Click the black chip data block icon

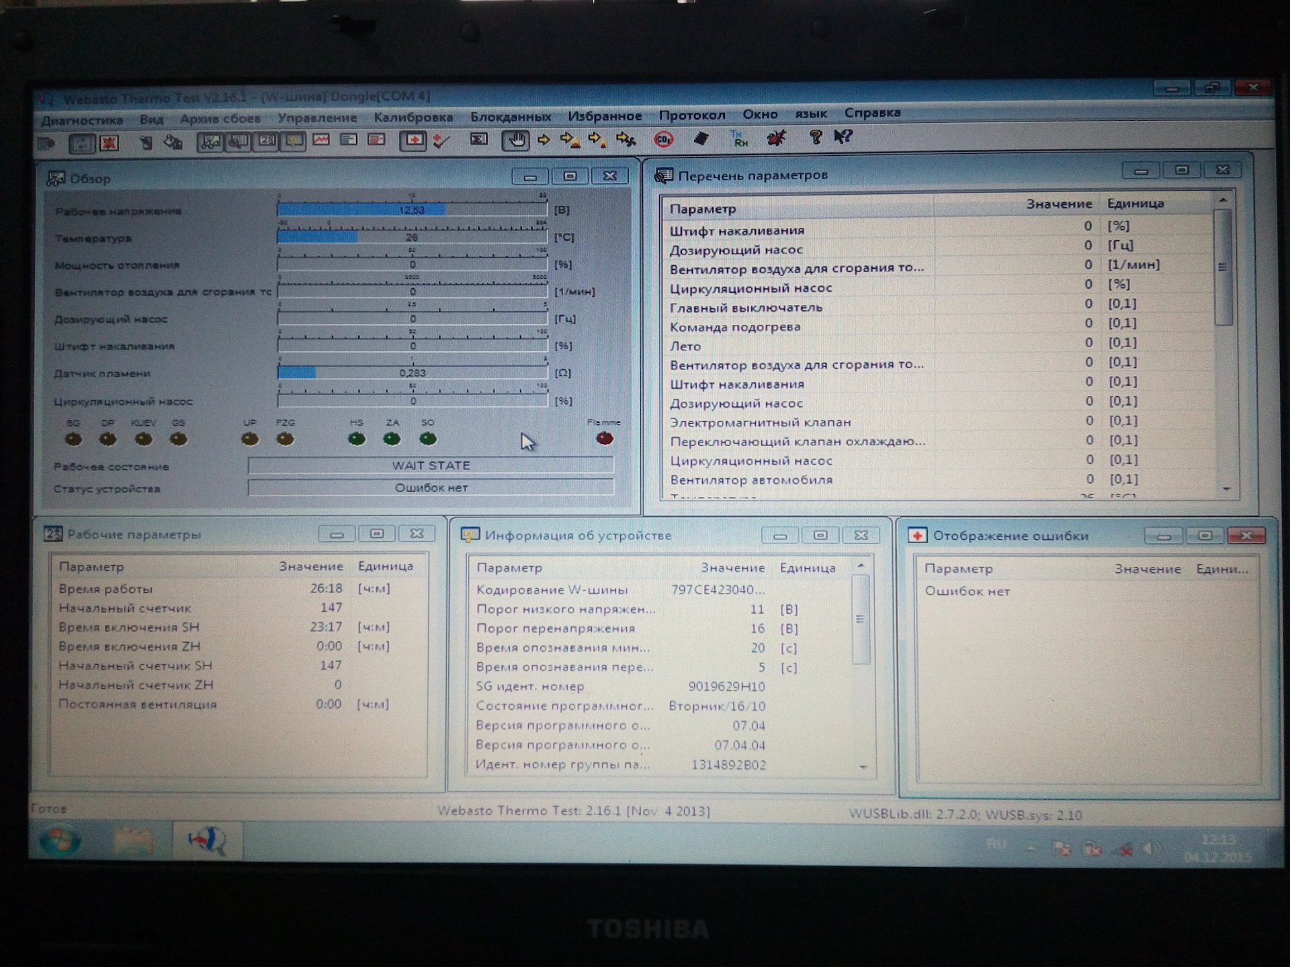(701, 138)
